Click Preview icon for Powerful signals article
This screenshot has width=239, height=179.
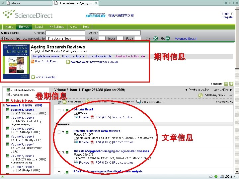76,142
